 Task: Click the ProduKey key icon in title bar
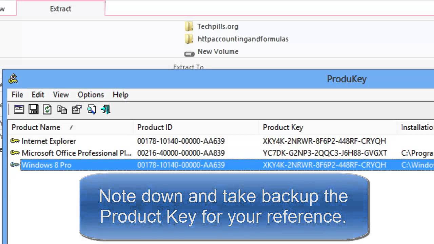point(13,79)
